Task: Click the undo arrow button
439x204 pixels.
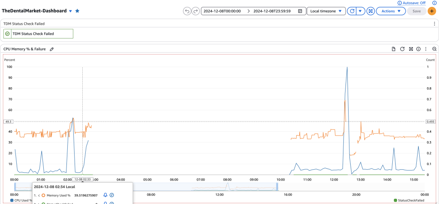Action: (187, 11)
